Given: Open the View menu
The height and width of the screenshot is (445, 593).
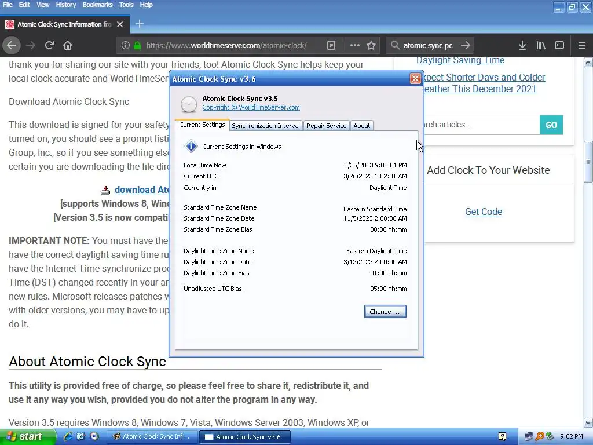Looking at the screenshot, I should [43, 5].
